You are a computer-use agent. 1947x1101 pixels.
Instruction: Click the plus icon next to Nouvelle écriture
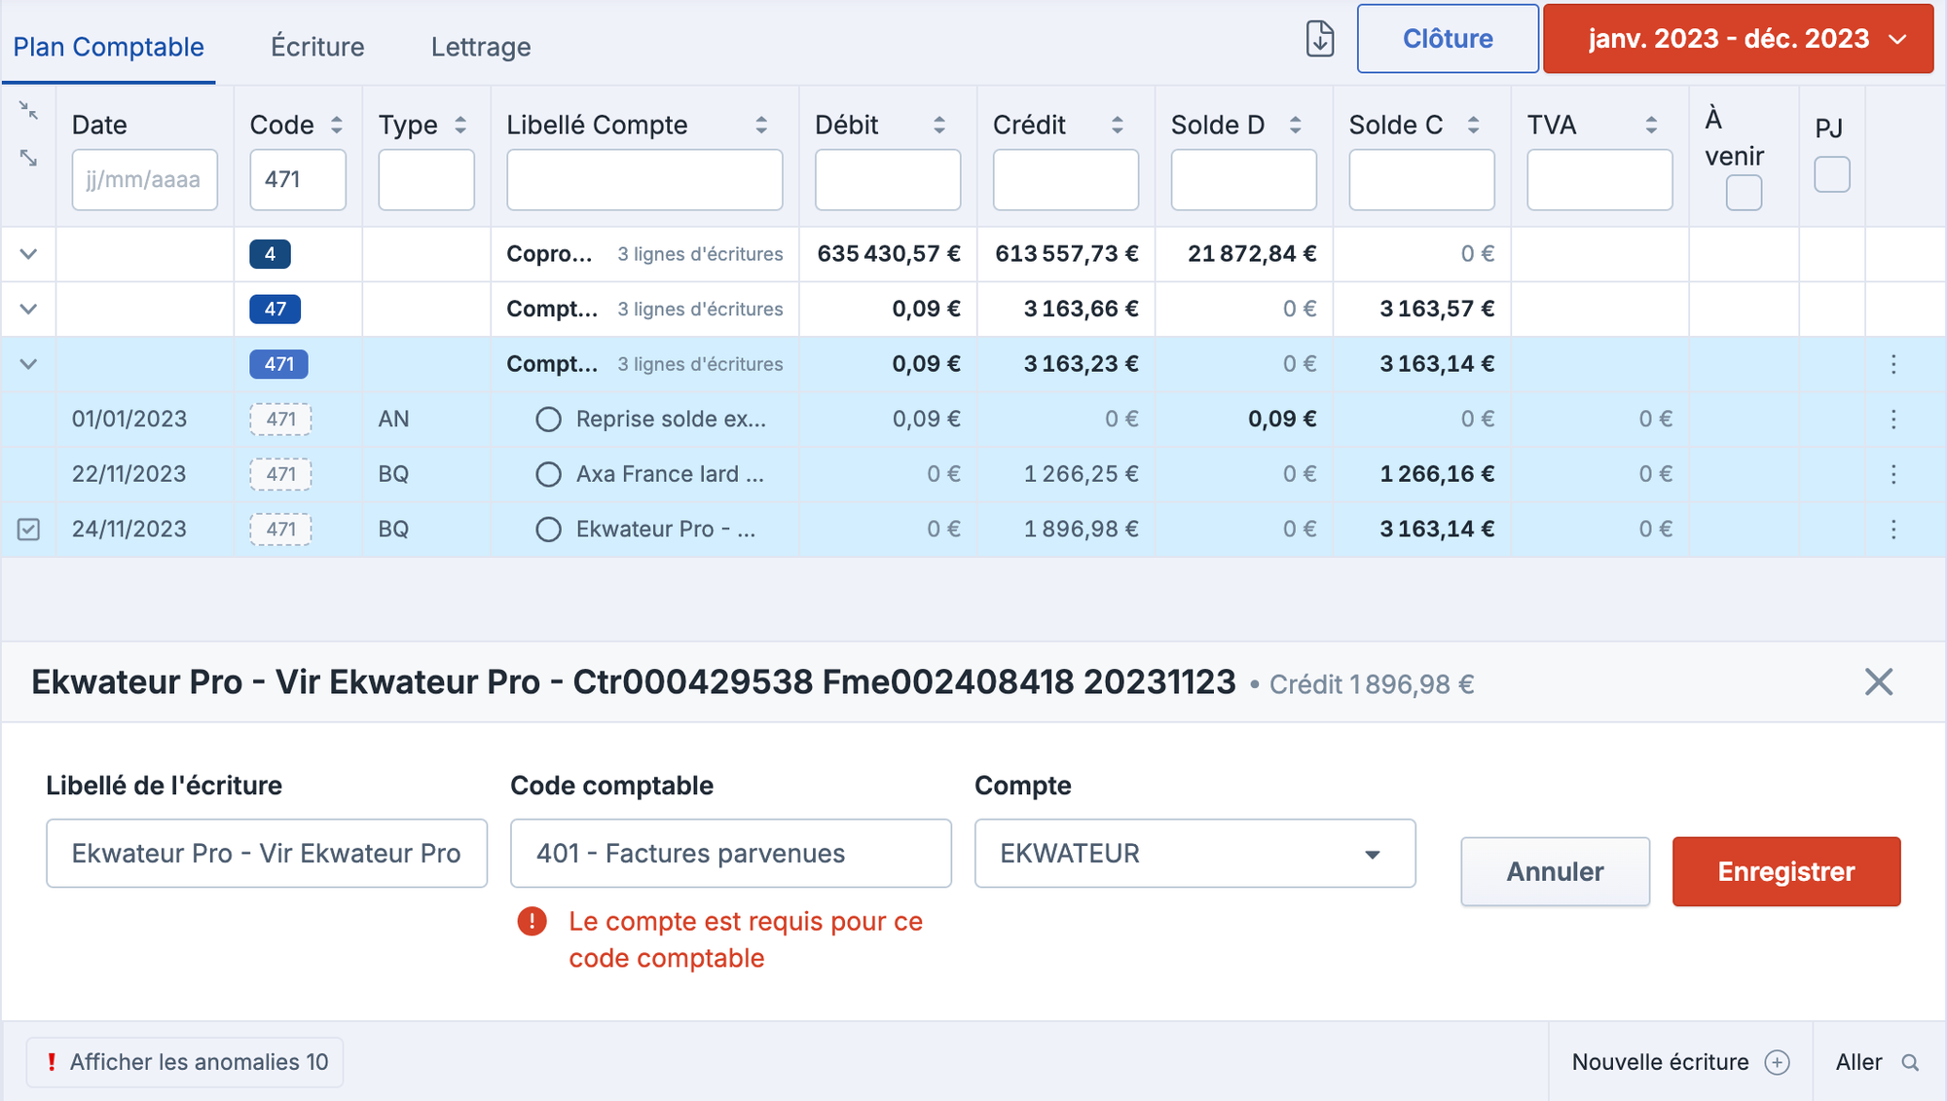point(1778,1062)
